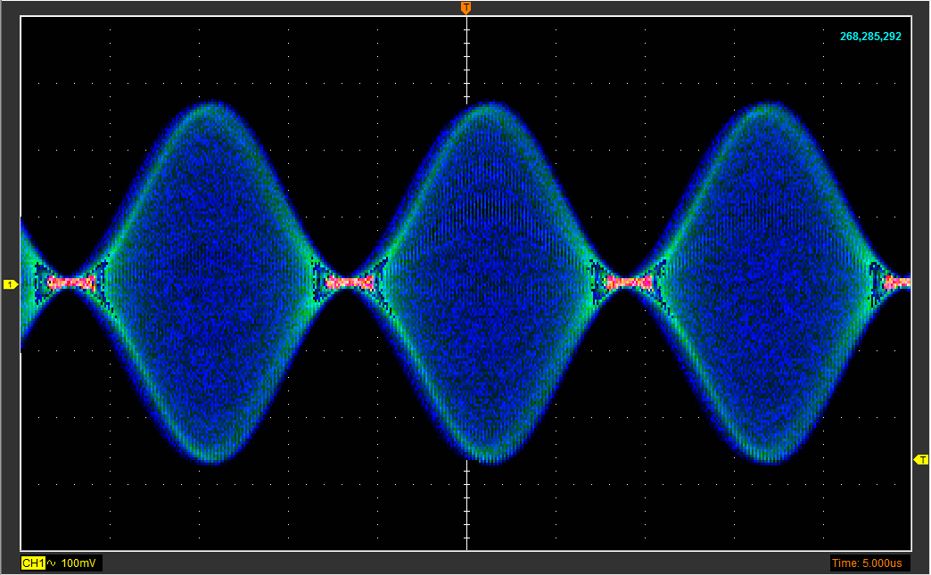Click the yellow channel 1 ground marker
Image resolution: width=931 pixels, height=575 pixels.
tap(10, 284)
